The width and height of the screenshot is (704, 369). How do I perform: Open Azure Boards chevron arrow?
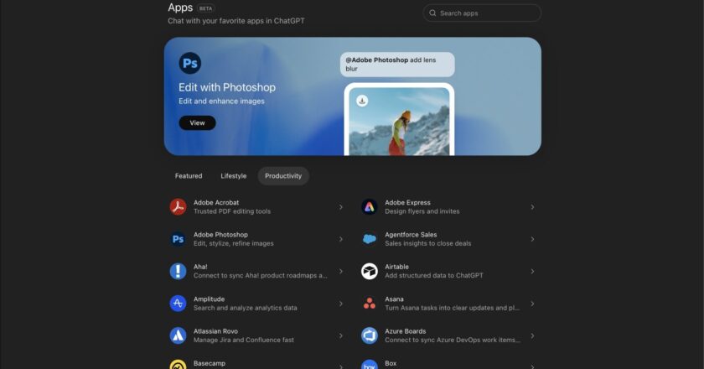pyautogui.click(x=532, y=335)
